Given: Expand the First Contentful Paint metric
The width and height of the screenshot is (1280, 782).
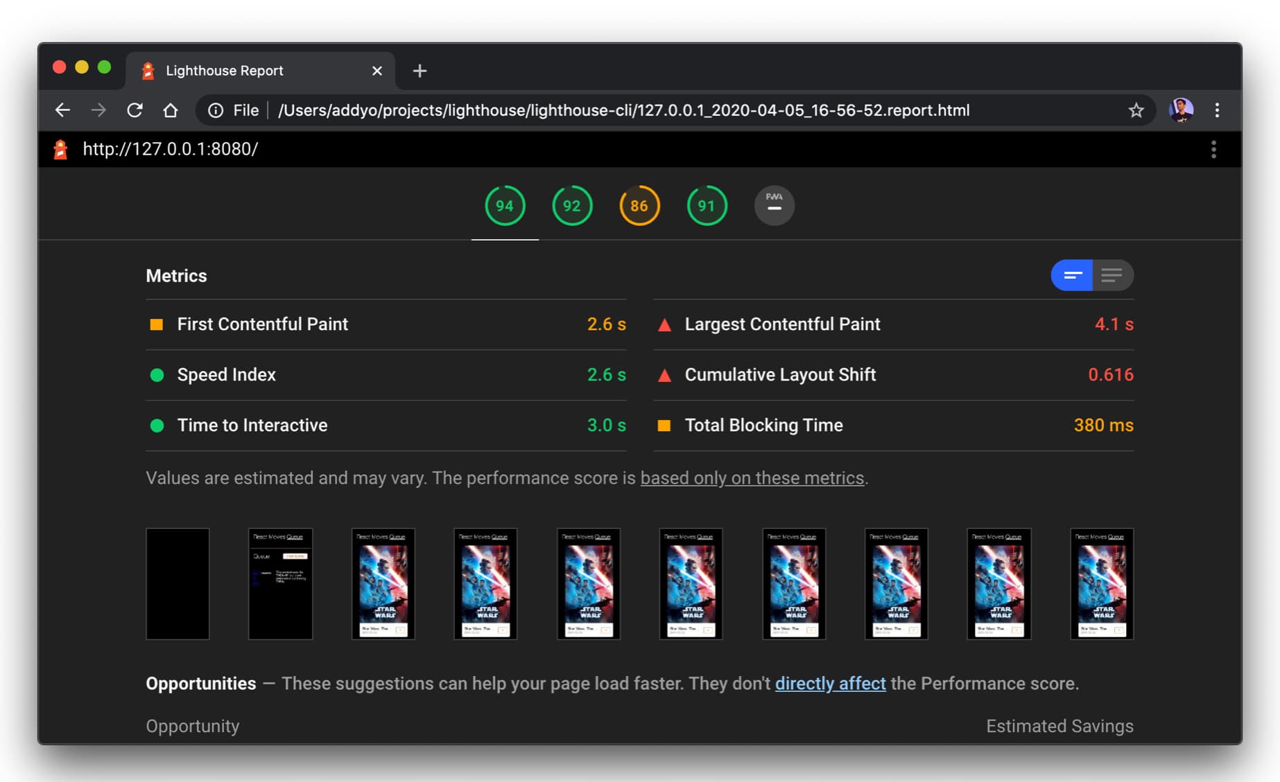Looking at the screenshot, I should click(262, 324).
